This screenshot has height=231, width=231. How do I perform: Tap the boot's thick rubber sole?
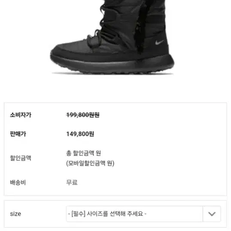(x=112, y=65)
